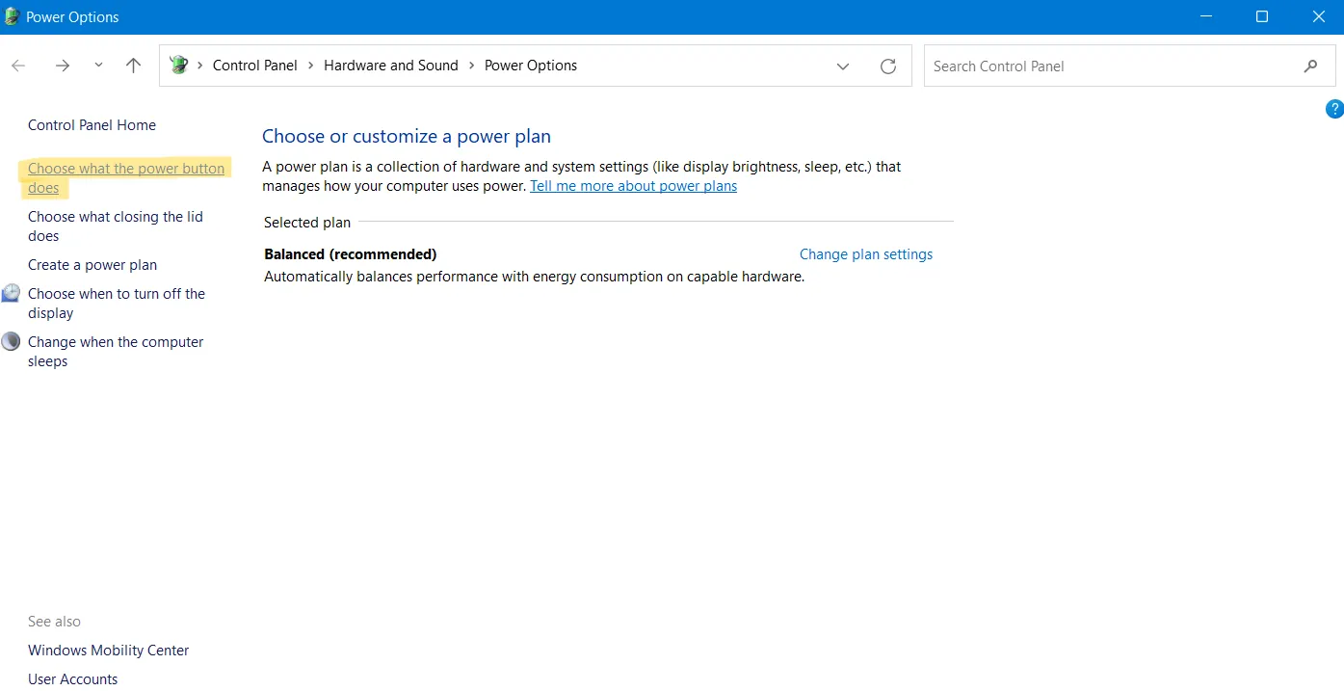The height and width of the screenshot is (691, 1344).
Task: Open the Help question mark icon
Action: point(1335,109)
